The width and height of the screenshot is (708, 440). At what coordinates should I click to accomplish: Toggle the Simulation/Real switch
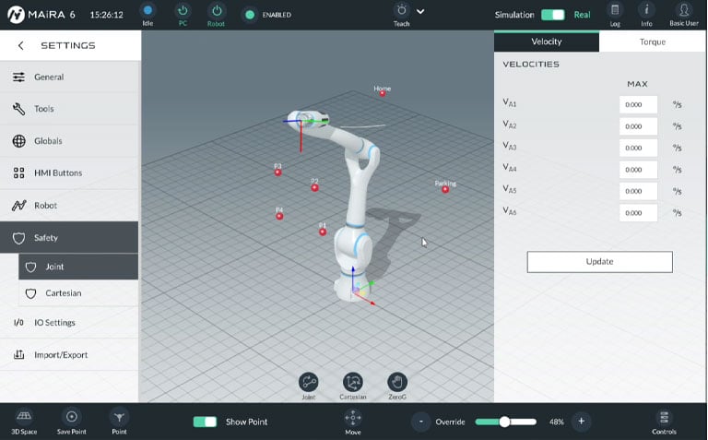[x=553, y=15]
